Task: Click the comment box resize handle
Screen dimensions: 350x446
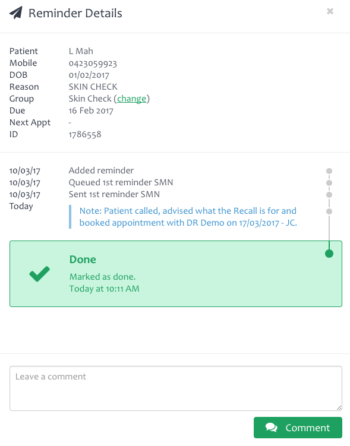Action: [339, 407]
